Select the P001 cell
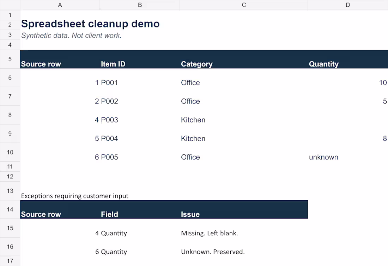This screenshot has height=266, width=388. click(140, 78)
